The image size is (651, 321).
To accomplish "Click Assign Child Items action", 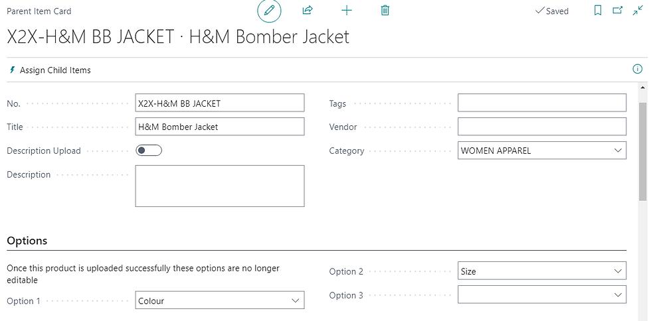I will click(x=50, y=70).
